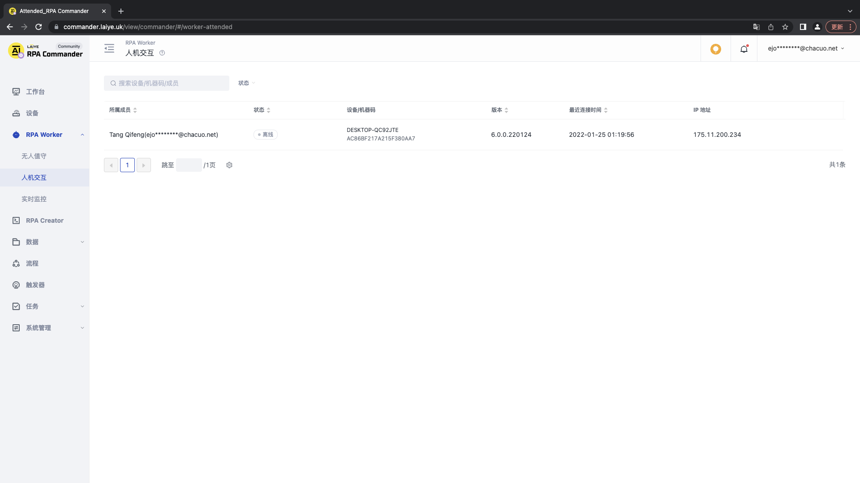
Task: Expand the 任务 submenu chevron
Action: [x=82, y=306]
